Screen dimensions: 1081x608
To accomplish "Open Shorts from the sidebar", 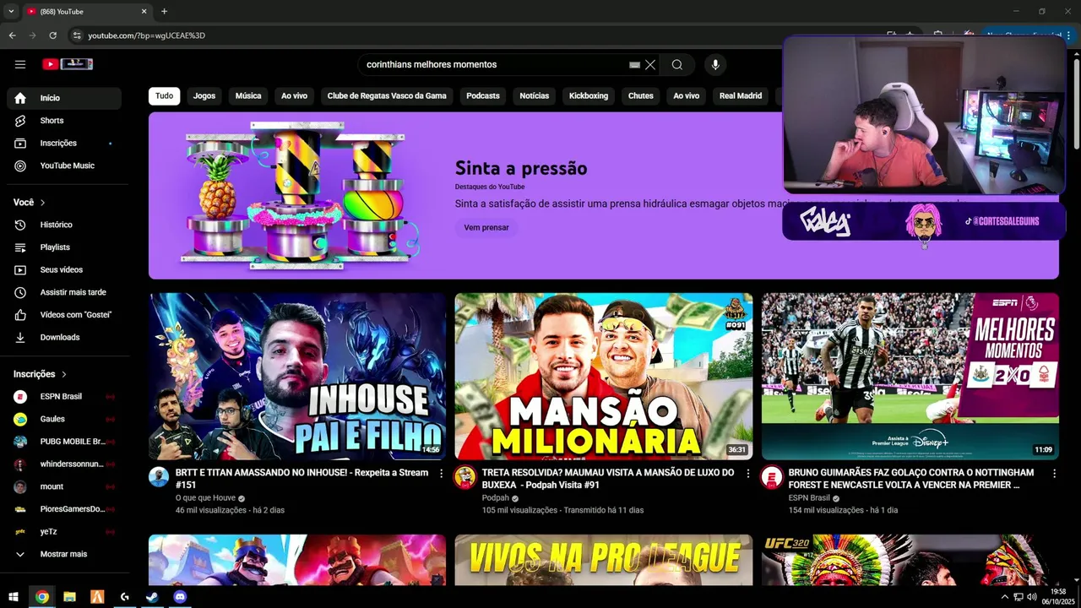I will pos(64,121).
